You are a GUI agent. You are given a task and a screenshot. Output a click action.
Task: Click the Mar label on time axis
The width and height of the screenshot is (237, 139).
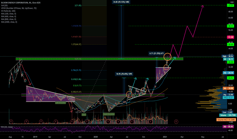click(182, 137)
